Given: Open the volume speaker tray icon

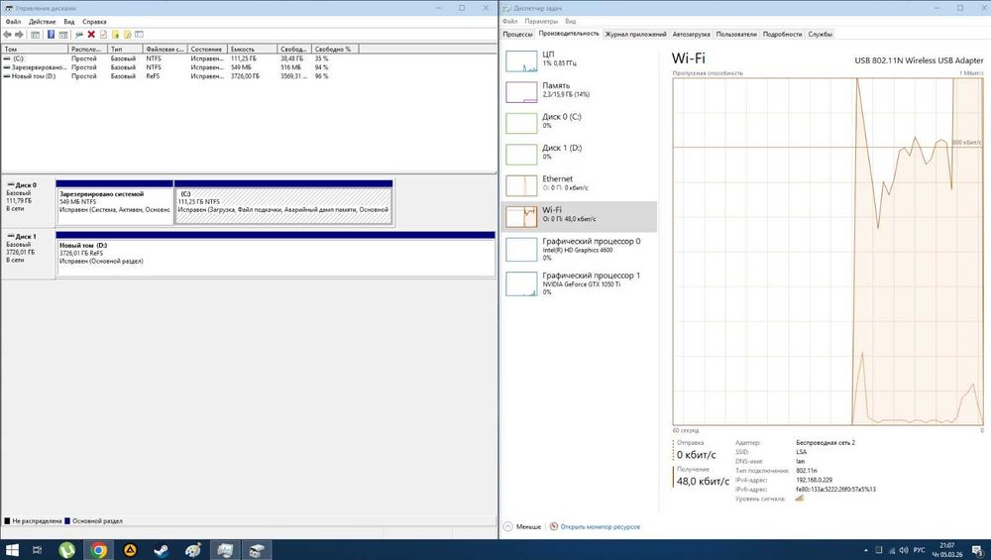Looking at the screenshot, I should [904, 550].
